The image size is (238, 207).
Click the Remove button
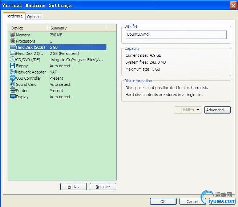coord(103,187)
